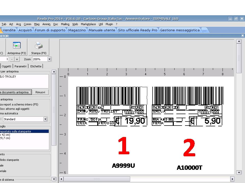Screen dimensions: 245x183
Task: Select the Vendite shortcut tab
Action: point(9,30)
